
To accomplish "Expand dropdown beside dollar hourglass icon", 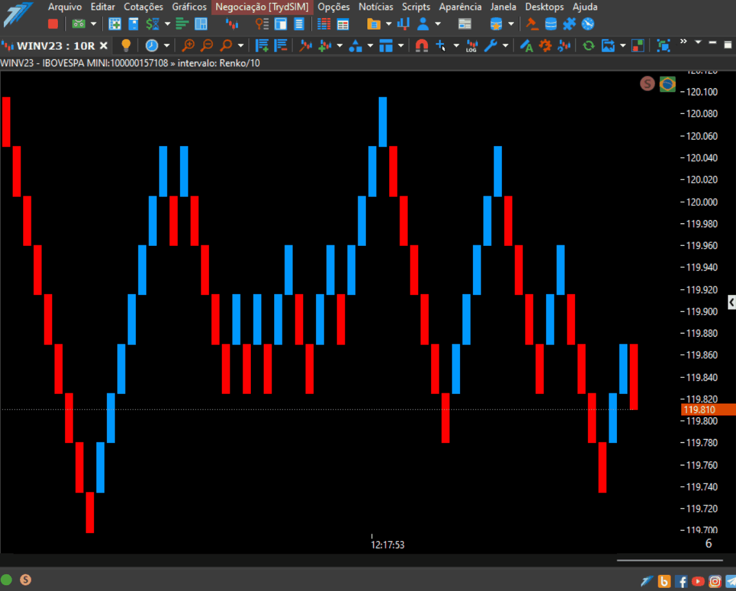I will (x=167, y=23).
